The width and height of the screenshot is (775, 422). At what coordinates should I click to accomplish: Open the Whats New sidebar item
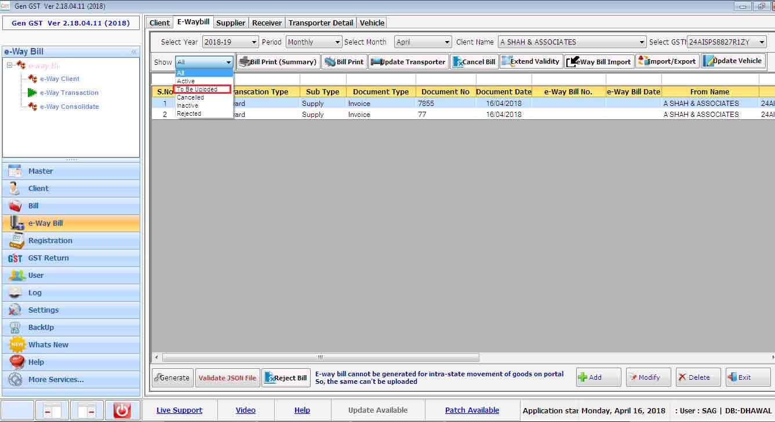(x=48, y=345)
